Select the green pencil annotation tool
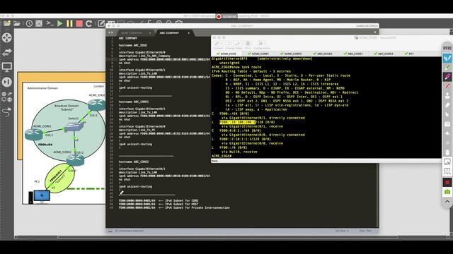 pyautogui.click(x=447, y=68)
